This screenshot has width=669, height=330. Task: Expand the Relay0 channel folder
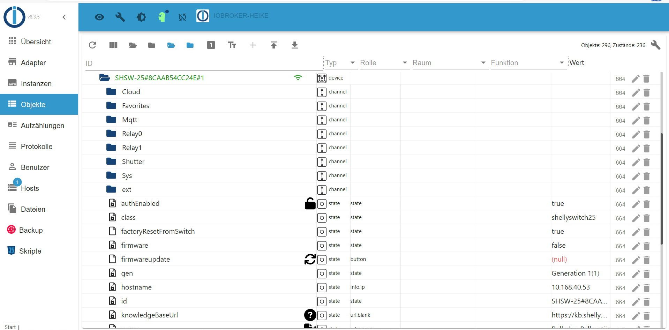[111, 134]
